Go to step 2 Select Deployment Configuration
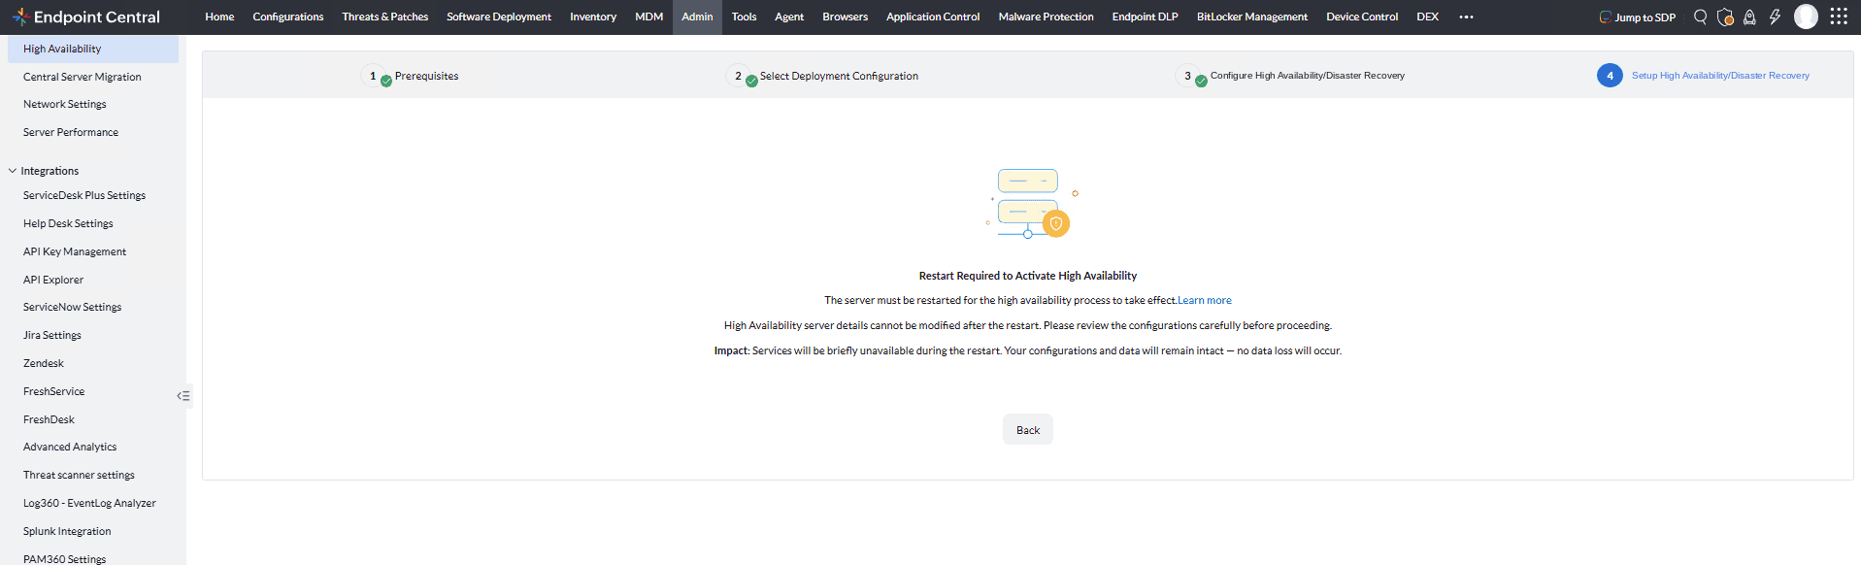This screenshot has height=565, width=1861. tap(823, 76)
